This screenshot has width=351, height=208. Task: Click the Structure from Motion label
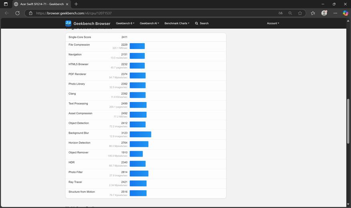[x=82, y=192]
